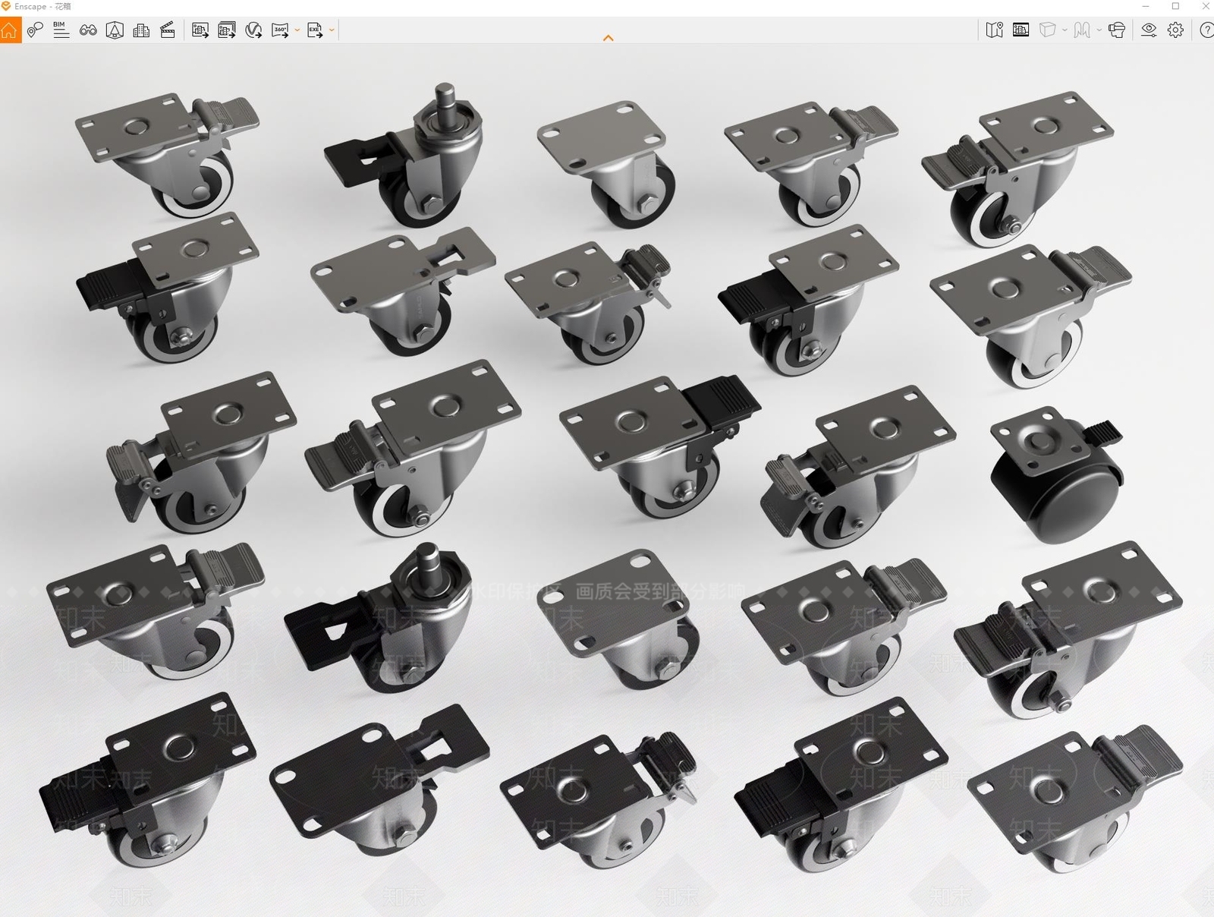Collapse toolbar using orange chevron
Screen dimensions: 1214x917
608,38
